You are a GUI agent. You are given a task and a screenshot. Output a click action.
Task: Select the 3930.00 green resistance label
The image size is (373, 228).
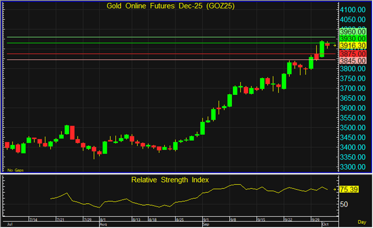coord(353,39)
